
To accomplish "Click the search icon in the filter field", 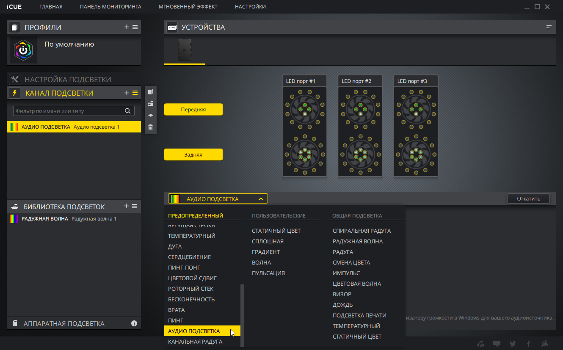I will [x=127, y=111].
